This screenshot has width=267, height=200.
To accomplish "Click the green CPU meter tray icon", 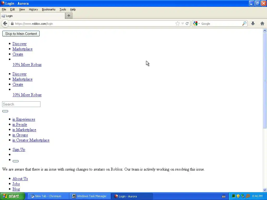I will pyautogui.click(x=234, y=196).
